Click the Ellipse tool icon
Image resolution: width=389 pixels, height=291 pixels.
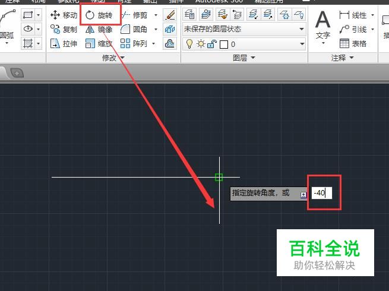pyautogui.click(x=28, y=29)
